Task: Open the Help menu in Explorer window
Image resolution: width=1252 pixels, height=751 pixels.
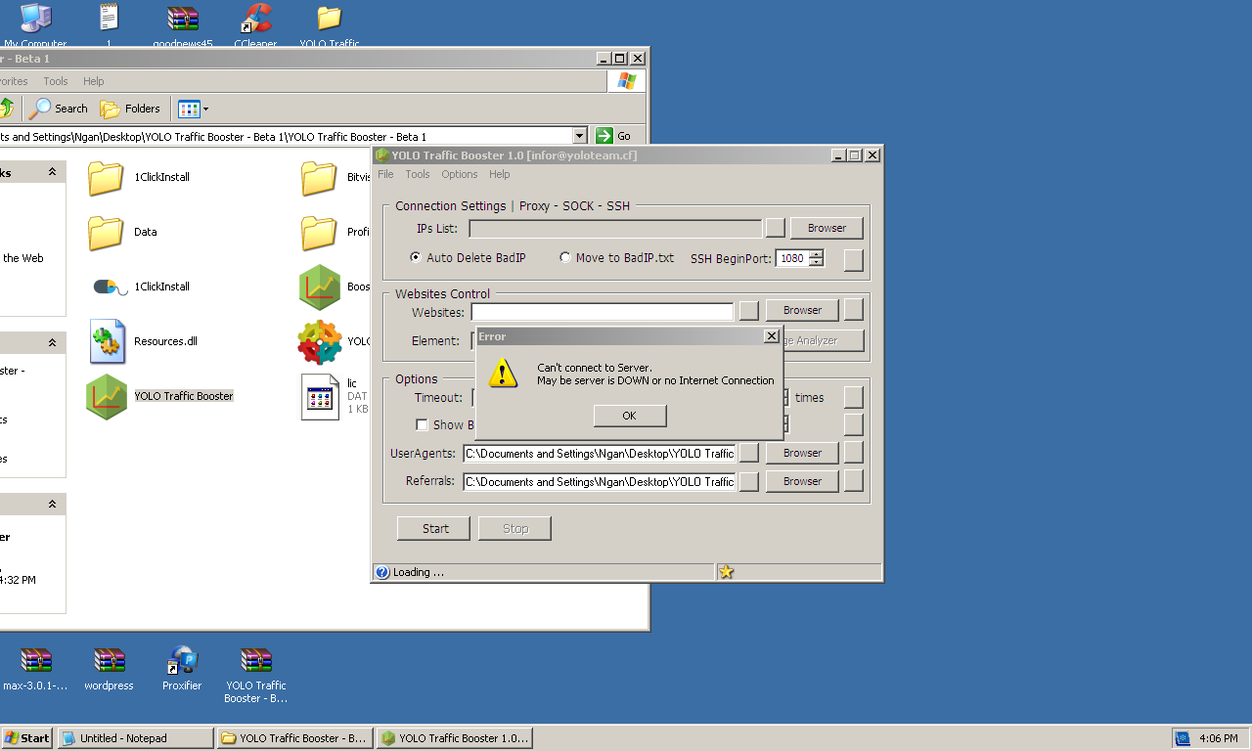Action: [93, 81]
